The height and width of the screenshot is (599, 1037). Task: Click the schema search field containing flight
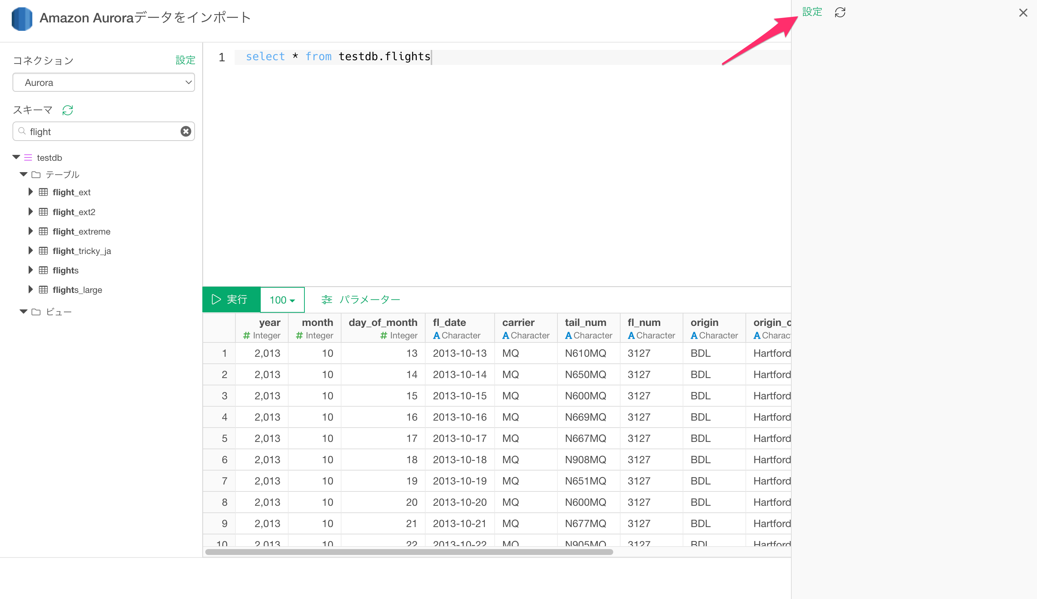pyautogui.click(x=104, y=131)
